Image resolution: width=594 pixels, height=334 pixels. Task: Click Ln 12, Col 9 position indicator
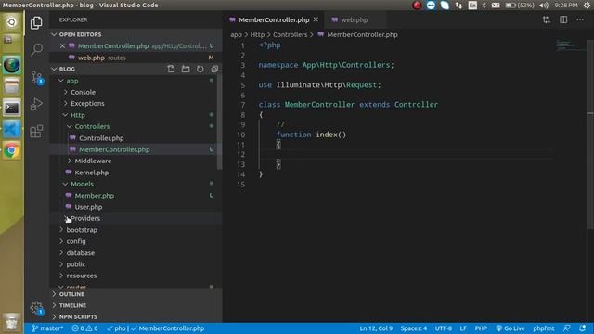click(x=376, y=328)
